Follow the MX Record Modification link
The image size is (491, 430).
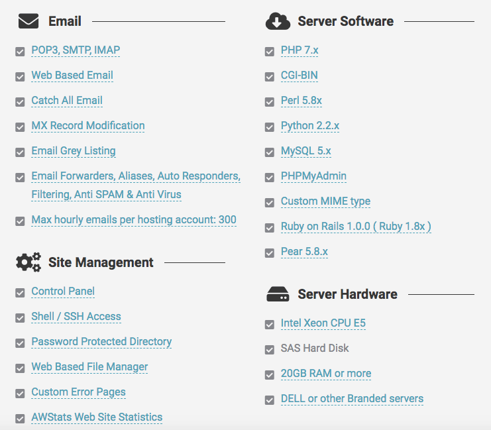88,126
